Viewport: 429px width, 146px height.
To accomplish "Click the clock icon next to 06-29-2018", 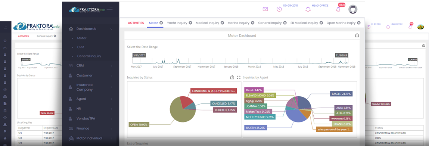I will (279, 9).
